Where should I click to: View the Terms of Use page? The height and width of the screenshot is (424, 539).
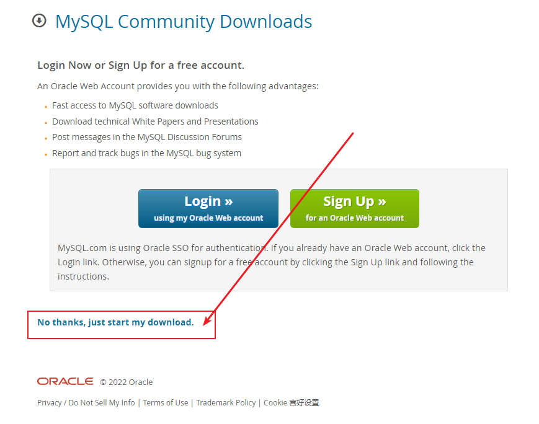(166, 403)
